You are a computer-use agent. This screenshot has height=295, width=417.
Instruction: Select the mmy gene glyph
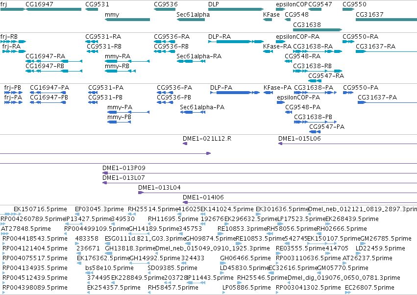(127, 20)
